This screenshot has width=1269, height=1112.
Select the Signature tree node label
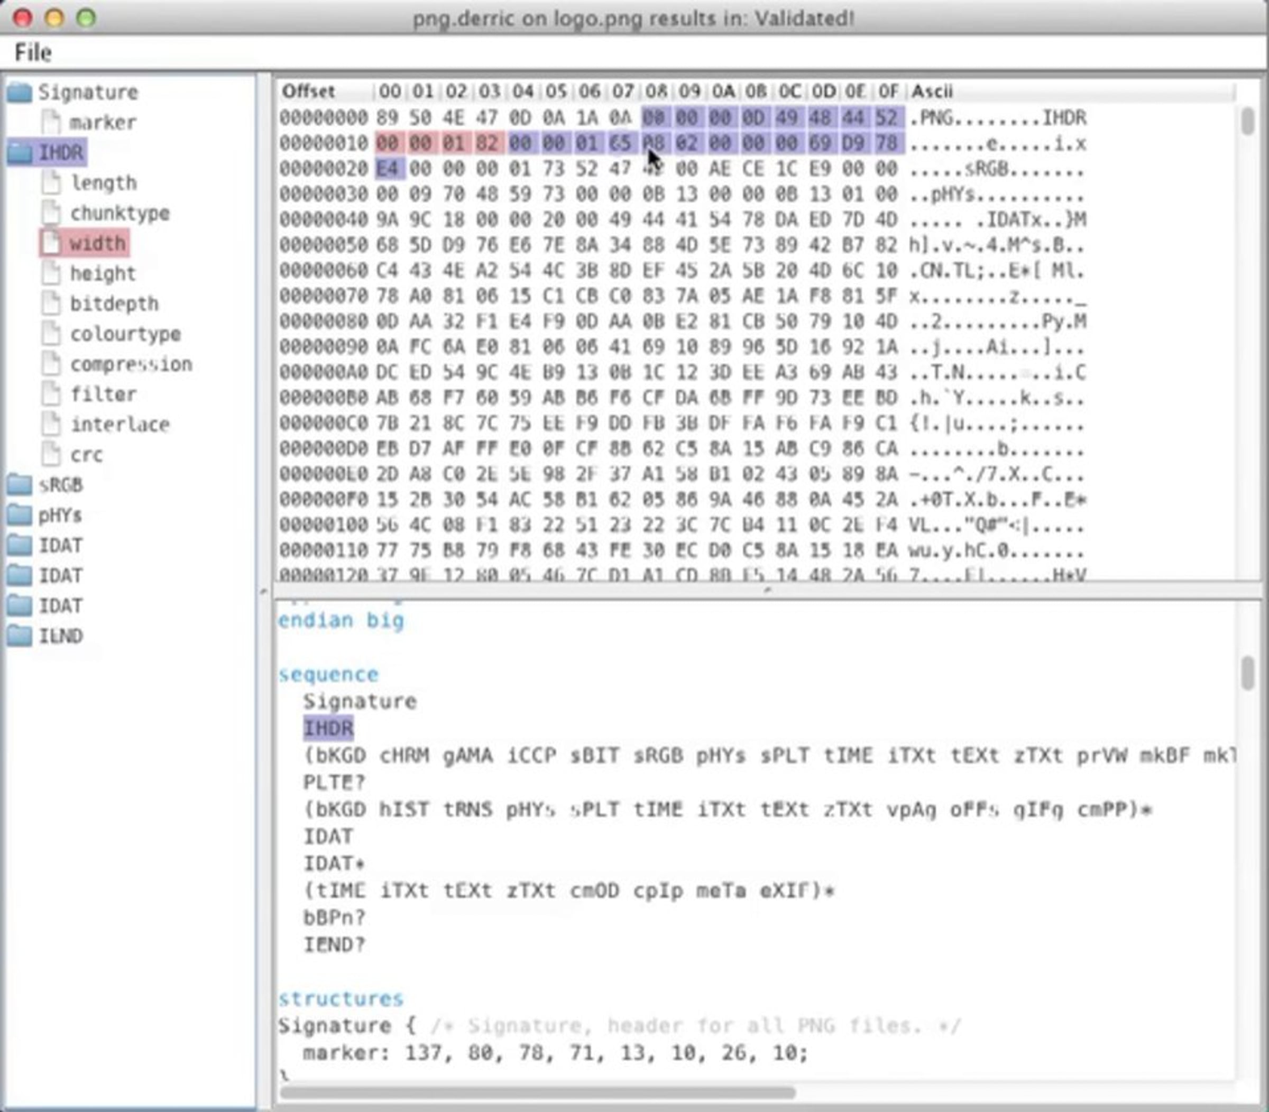tap(88, 93)
